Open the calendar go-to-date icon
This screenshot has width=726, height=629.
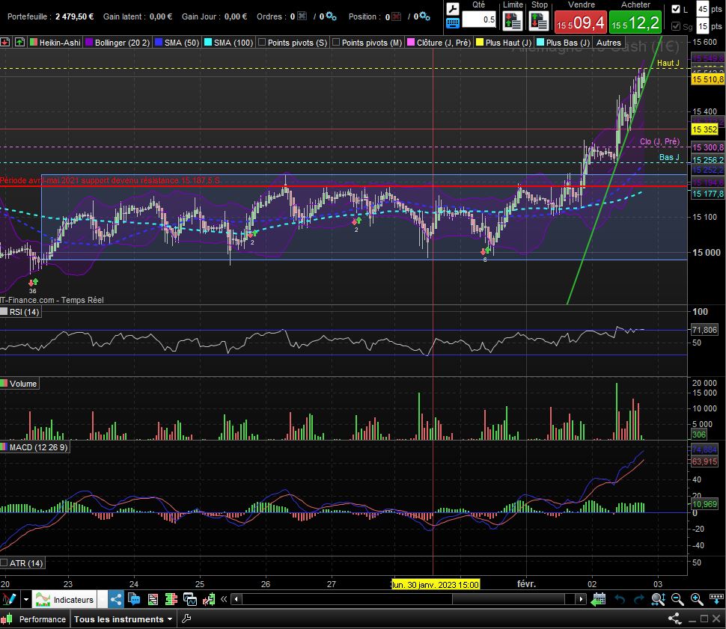tap(599, 599)
